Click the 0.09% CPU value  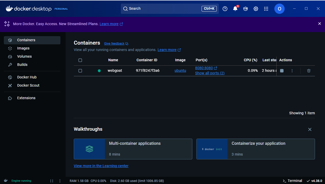tap(253, 70)
